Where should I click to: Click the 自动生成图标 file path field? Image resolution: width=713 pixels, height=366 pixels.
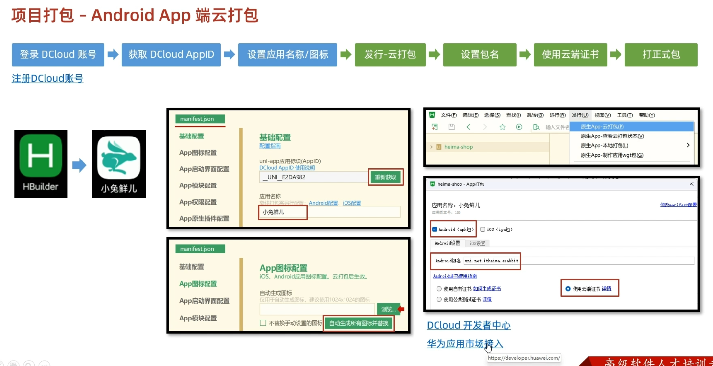point(318,309)
